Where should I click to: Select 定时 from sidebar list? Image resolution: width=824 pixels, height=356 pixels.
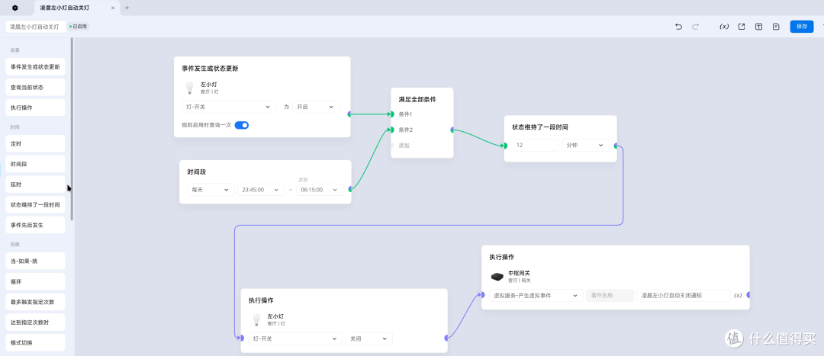(35, 143)
